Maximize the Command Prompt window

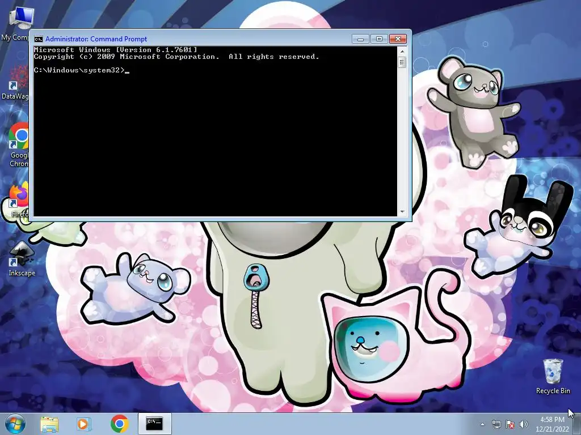tap(379, 39)
